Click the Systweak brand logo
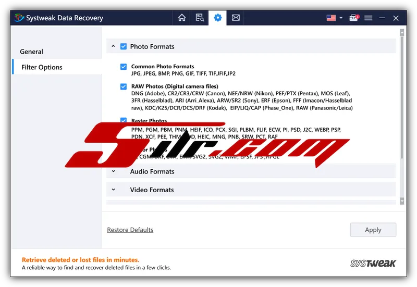Screen dimensions: 417x287 373,264
